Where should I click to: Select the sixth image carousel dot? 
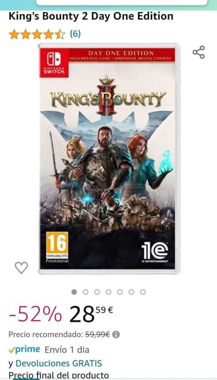131,292
